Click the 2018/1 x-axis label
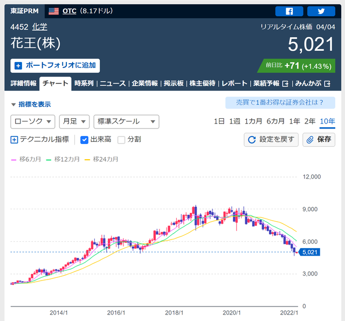Viewport: 345px width, 321px height. pos(174,313)
